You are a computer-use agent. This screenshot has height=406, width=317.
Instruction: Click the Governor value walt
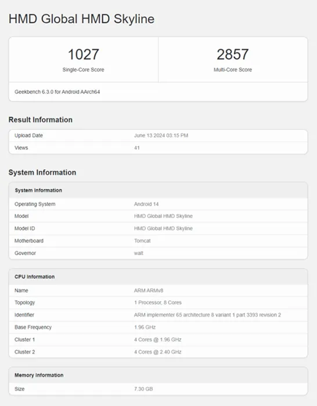pos(139,253)
